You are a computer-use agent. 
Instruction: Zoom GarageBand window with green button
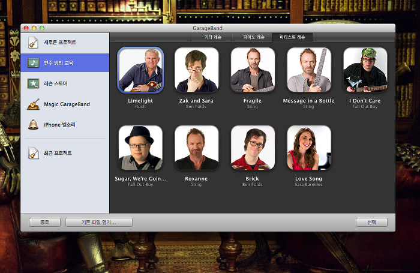click(x=42, y=28)
